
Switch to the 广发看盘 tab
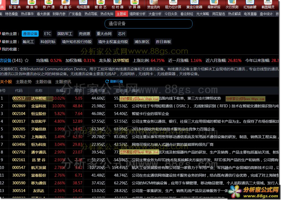pyautogui.click(x=75, y=14)
